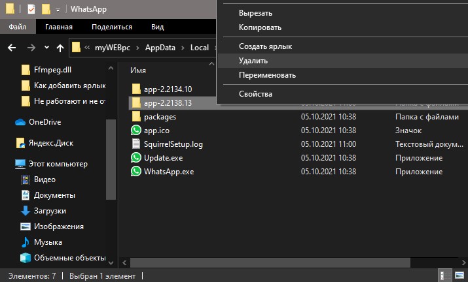Open the recent locations dropdown arrow

click(46, 48)
